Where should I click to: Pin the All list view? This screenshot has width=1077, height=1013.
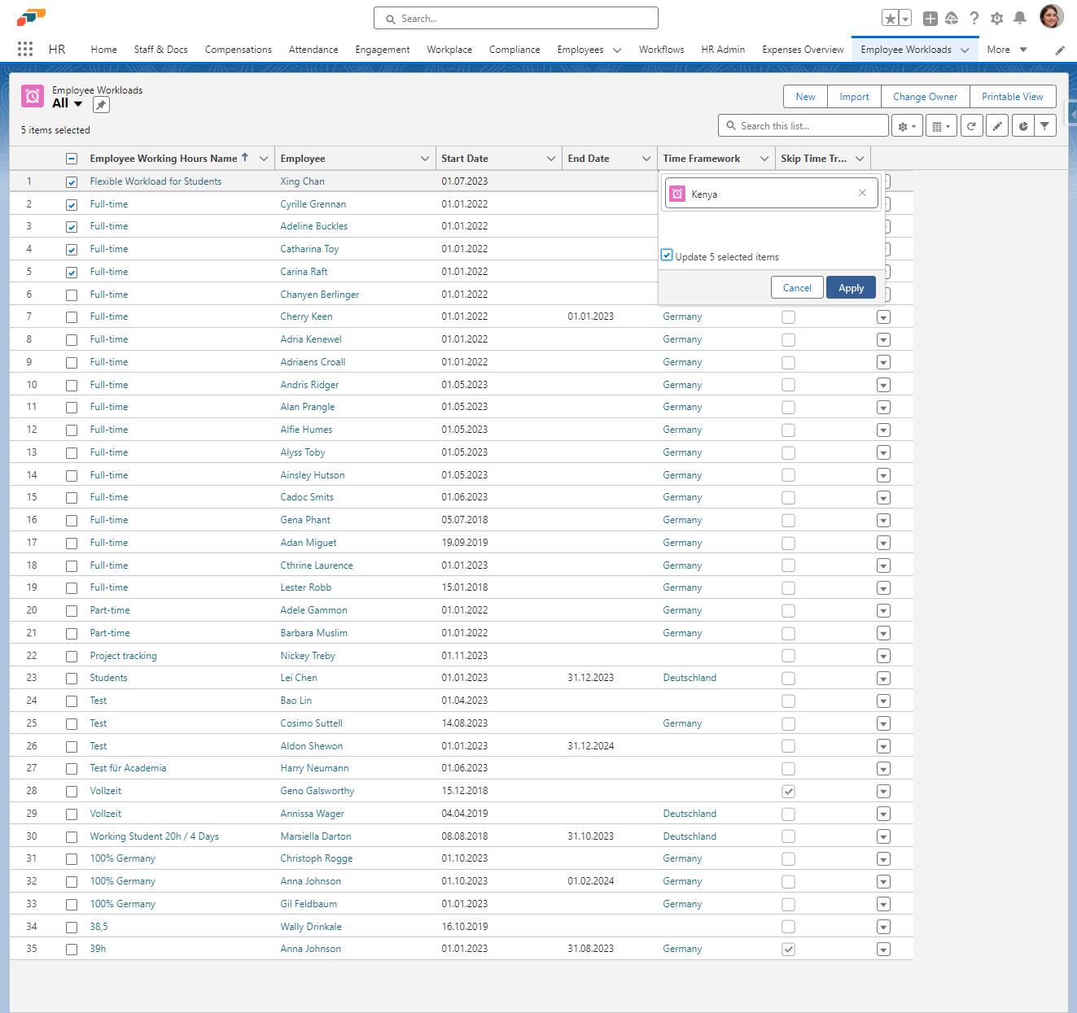pos(101,104)
